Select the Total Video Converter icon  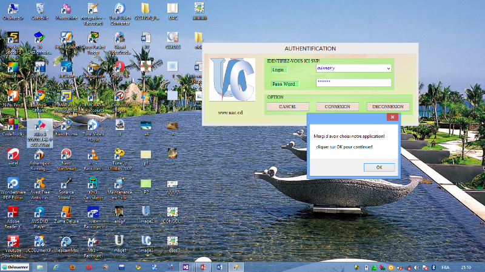click(119, 10)
